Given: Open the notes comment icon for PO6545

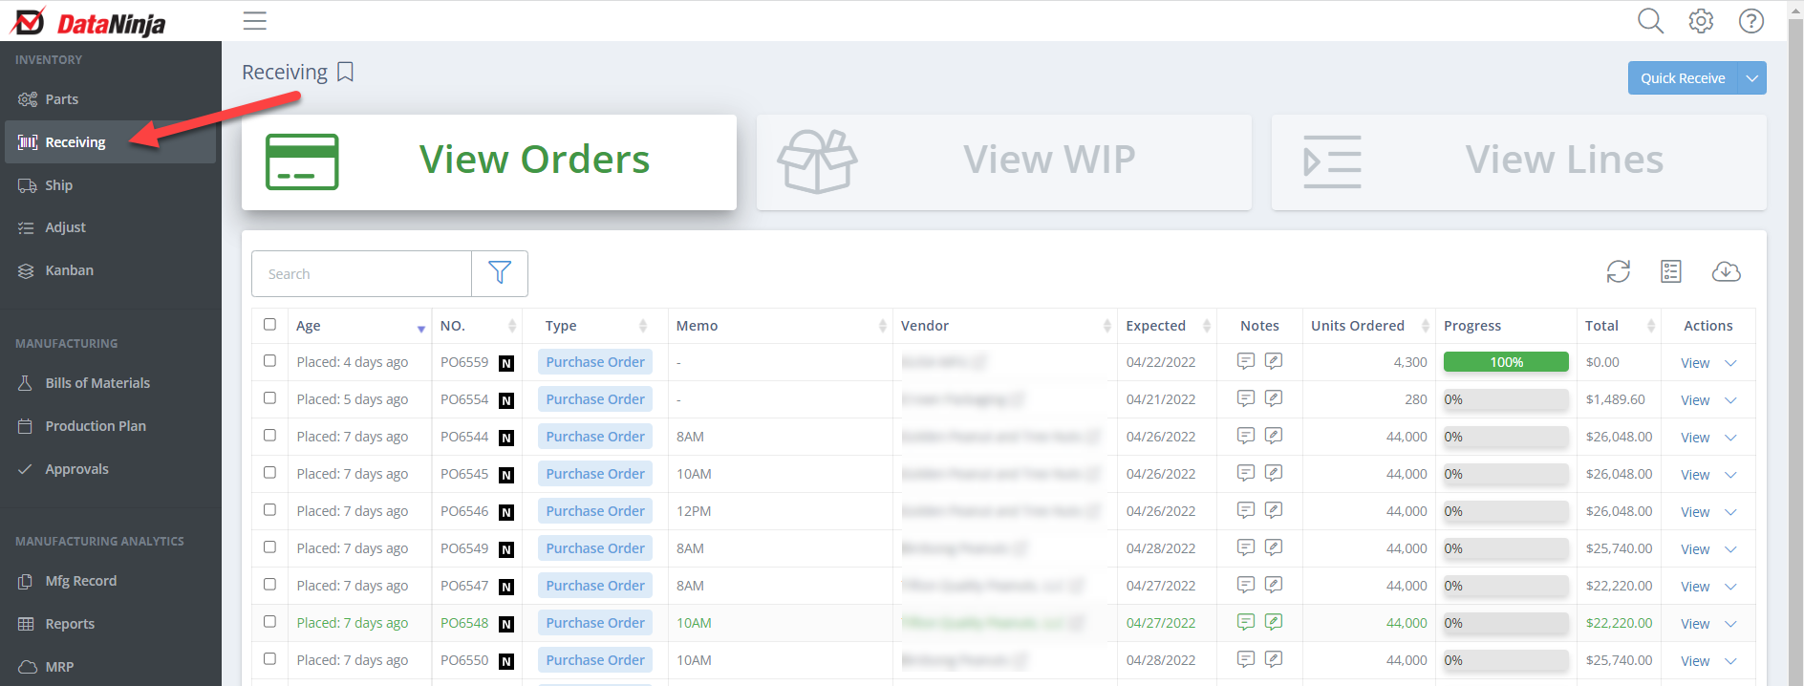Looking at the screenshot, I should point(1246,473).
